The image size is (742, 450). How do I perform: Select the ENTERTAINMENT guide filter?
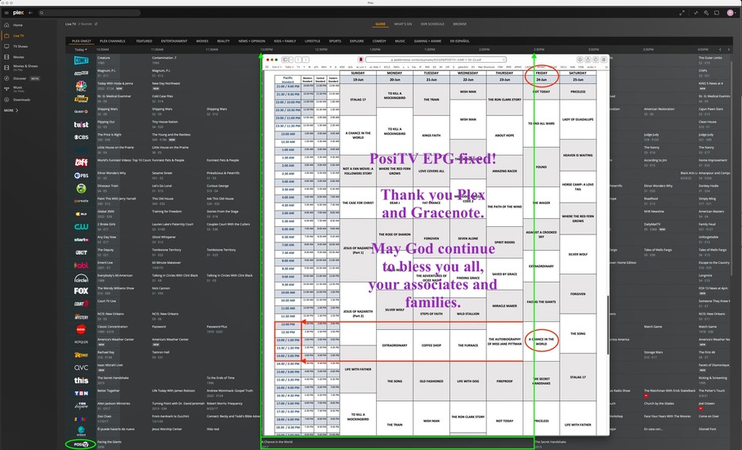pos(174,41)
